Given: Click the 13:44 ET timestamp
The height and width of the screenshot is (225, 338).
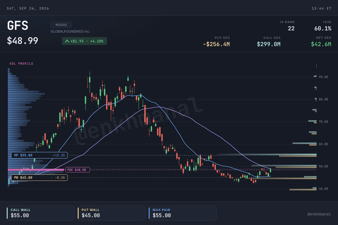Looking at the screenshot, I should [321, 8].
